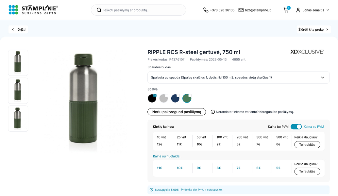Click the search magnifier icon
The height and width of the screenshot is (196, 338).
pos(99,10)
